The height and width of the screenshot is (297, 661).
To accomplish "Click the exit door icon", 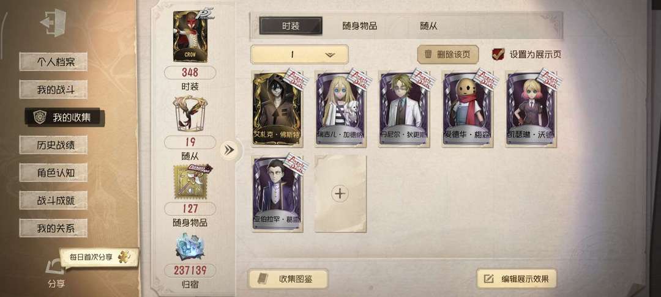I will [x=53, y=22].
